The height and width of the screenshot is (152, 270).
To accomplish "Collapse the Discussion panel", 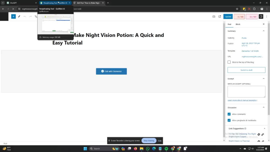I will pos(264,107).
